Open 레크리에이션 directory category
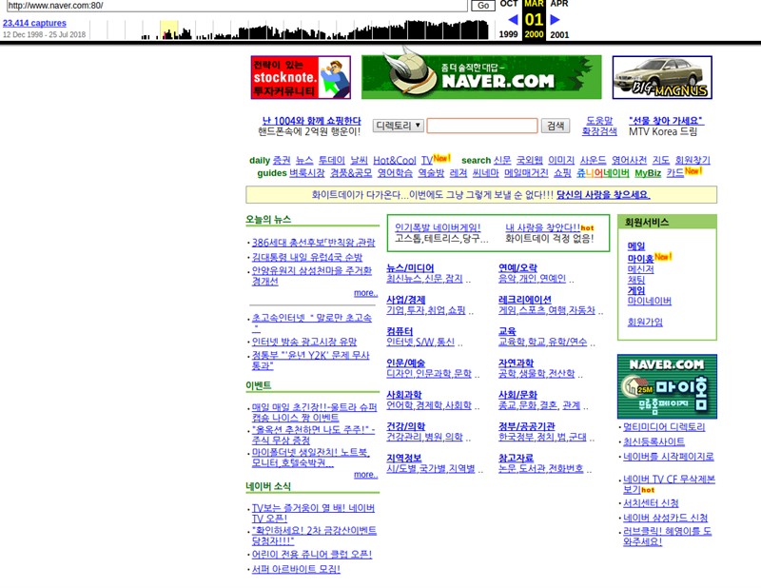761x588 pixels. (x=525, y=300)
